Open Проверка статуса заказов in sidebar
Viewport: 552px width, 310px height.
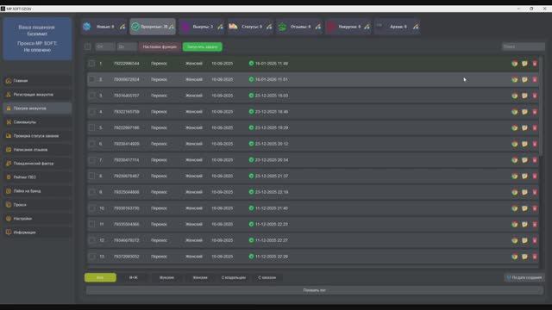pos(38,136)
